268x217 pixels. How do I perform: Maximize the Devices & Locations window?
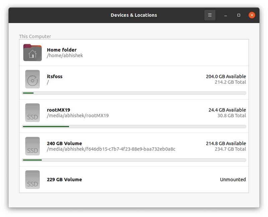pyautogui.click(x=239, y=15)
